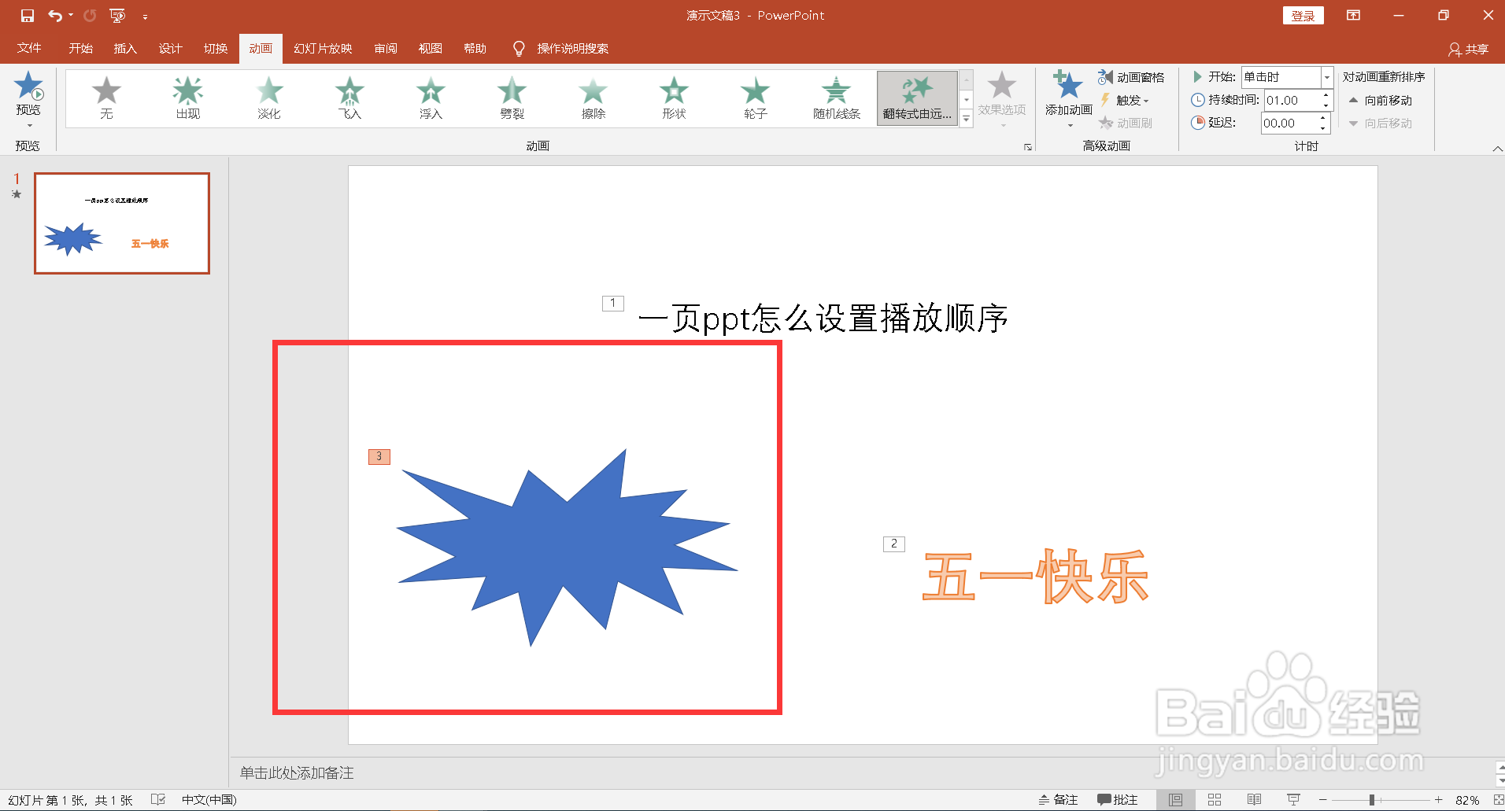Click animation marker 2 beside 五一快乐
Viewport: 1505px width, 811px height.
point(894,544)
